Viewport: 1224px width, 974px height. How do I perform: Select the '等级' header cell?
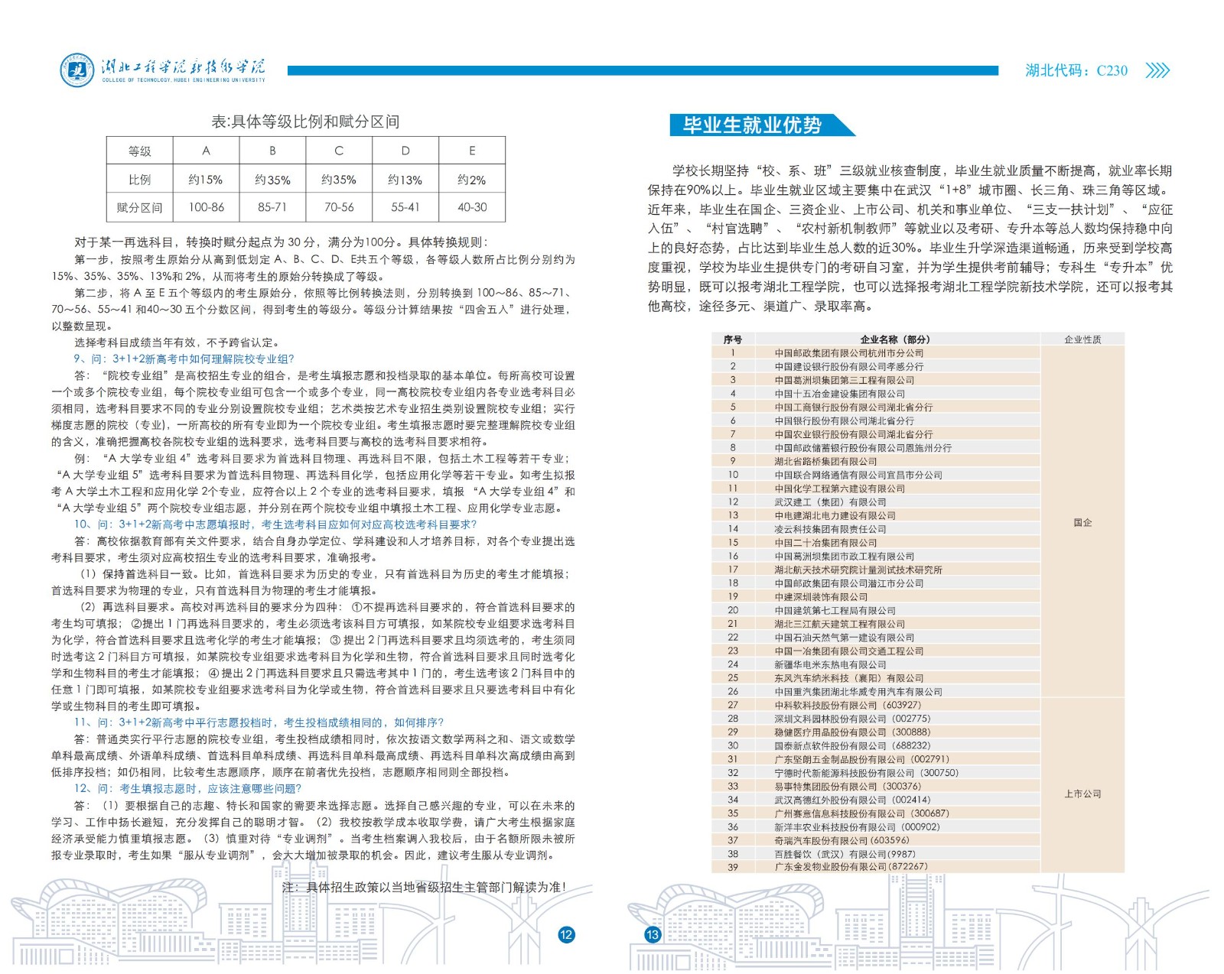[140, 151]
